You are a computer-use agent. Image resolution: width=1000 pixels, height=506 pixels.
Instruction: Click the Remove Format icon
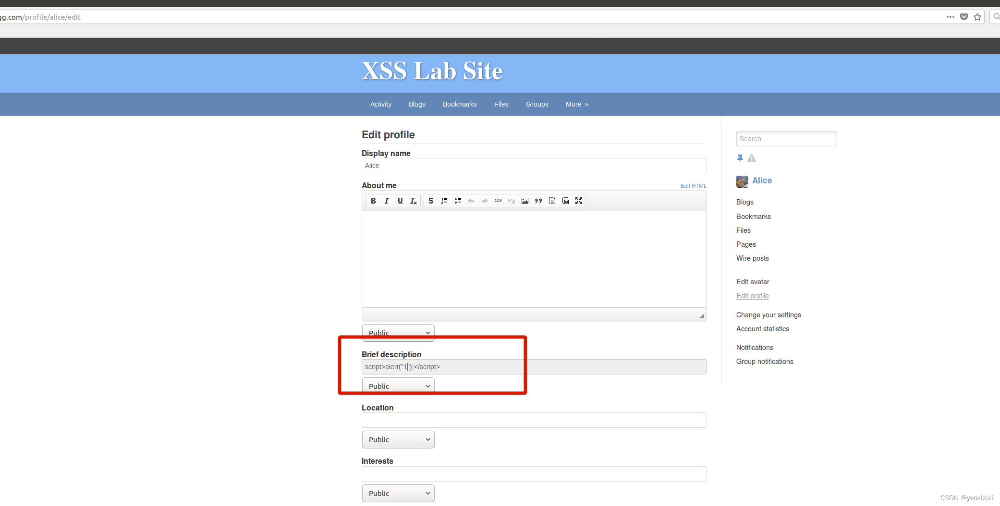pyautogui.click(x=414, y=201)
